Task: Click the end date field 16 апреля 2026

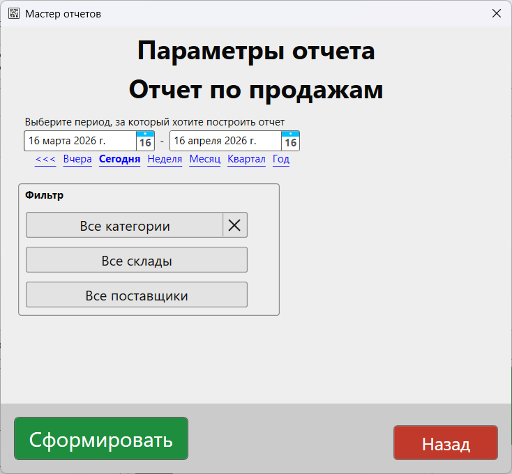Action: 225,142
